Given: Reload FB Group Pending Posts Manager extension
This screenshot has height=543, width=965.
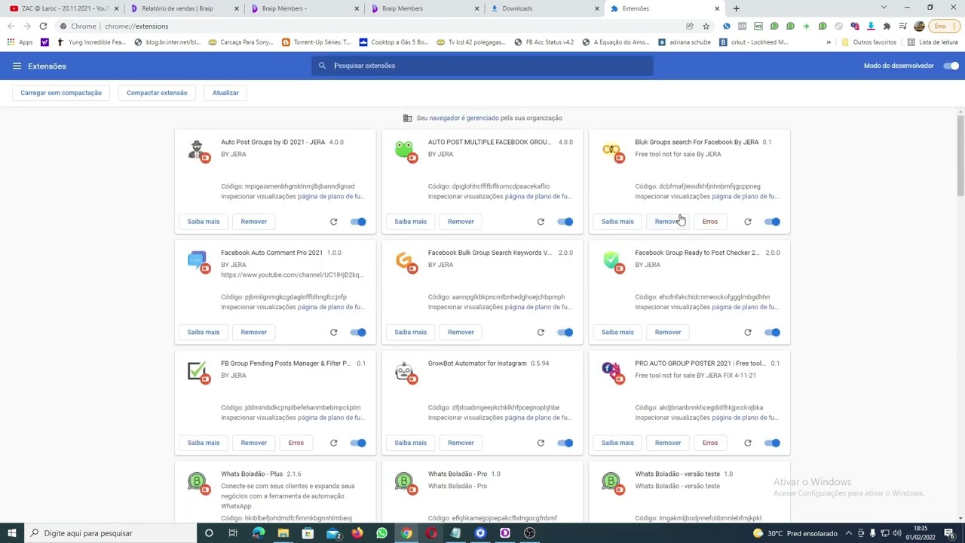Looking at the screenshot, I should click(x=333, y=443).
